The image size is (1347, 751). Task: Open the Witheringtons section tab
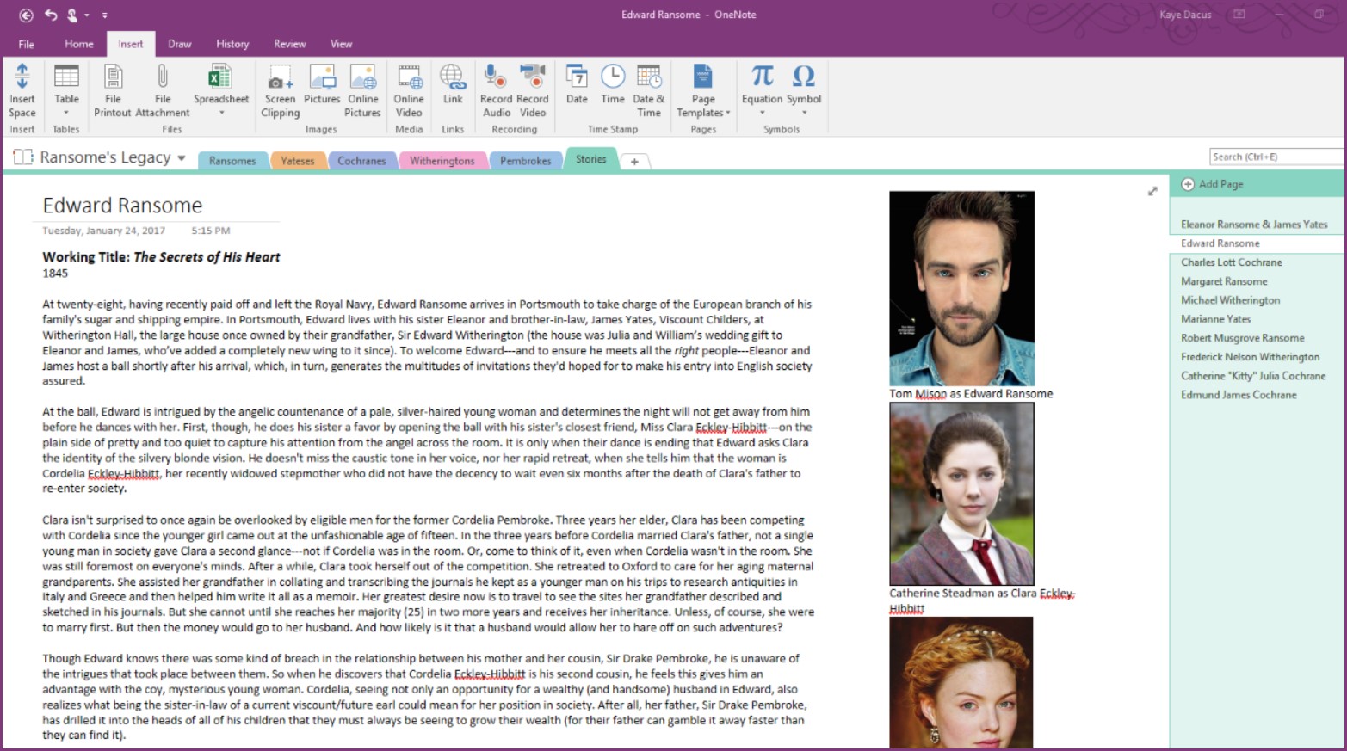click(442, 161)
